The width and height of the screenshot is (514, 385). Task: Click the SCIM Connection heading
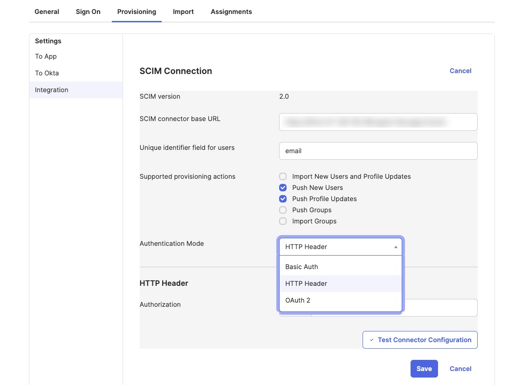(176, 71)
